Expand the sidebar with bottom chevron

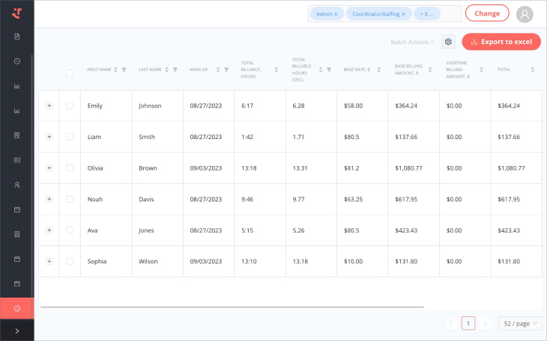tap(16, 331)
